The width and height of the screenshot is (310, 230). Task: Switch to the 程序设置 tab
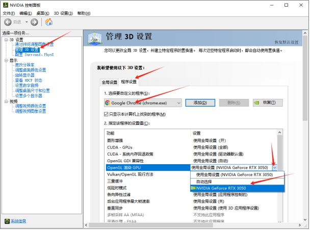pyautogui.click(x=128, y=82)
